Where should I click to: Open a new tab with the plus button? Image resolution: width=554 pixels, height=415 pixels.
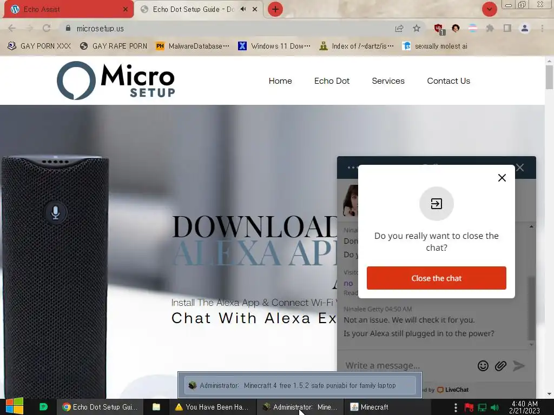(275, 9)
